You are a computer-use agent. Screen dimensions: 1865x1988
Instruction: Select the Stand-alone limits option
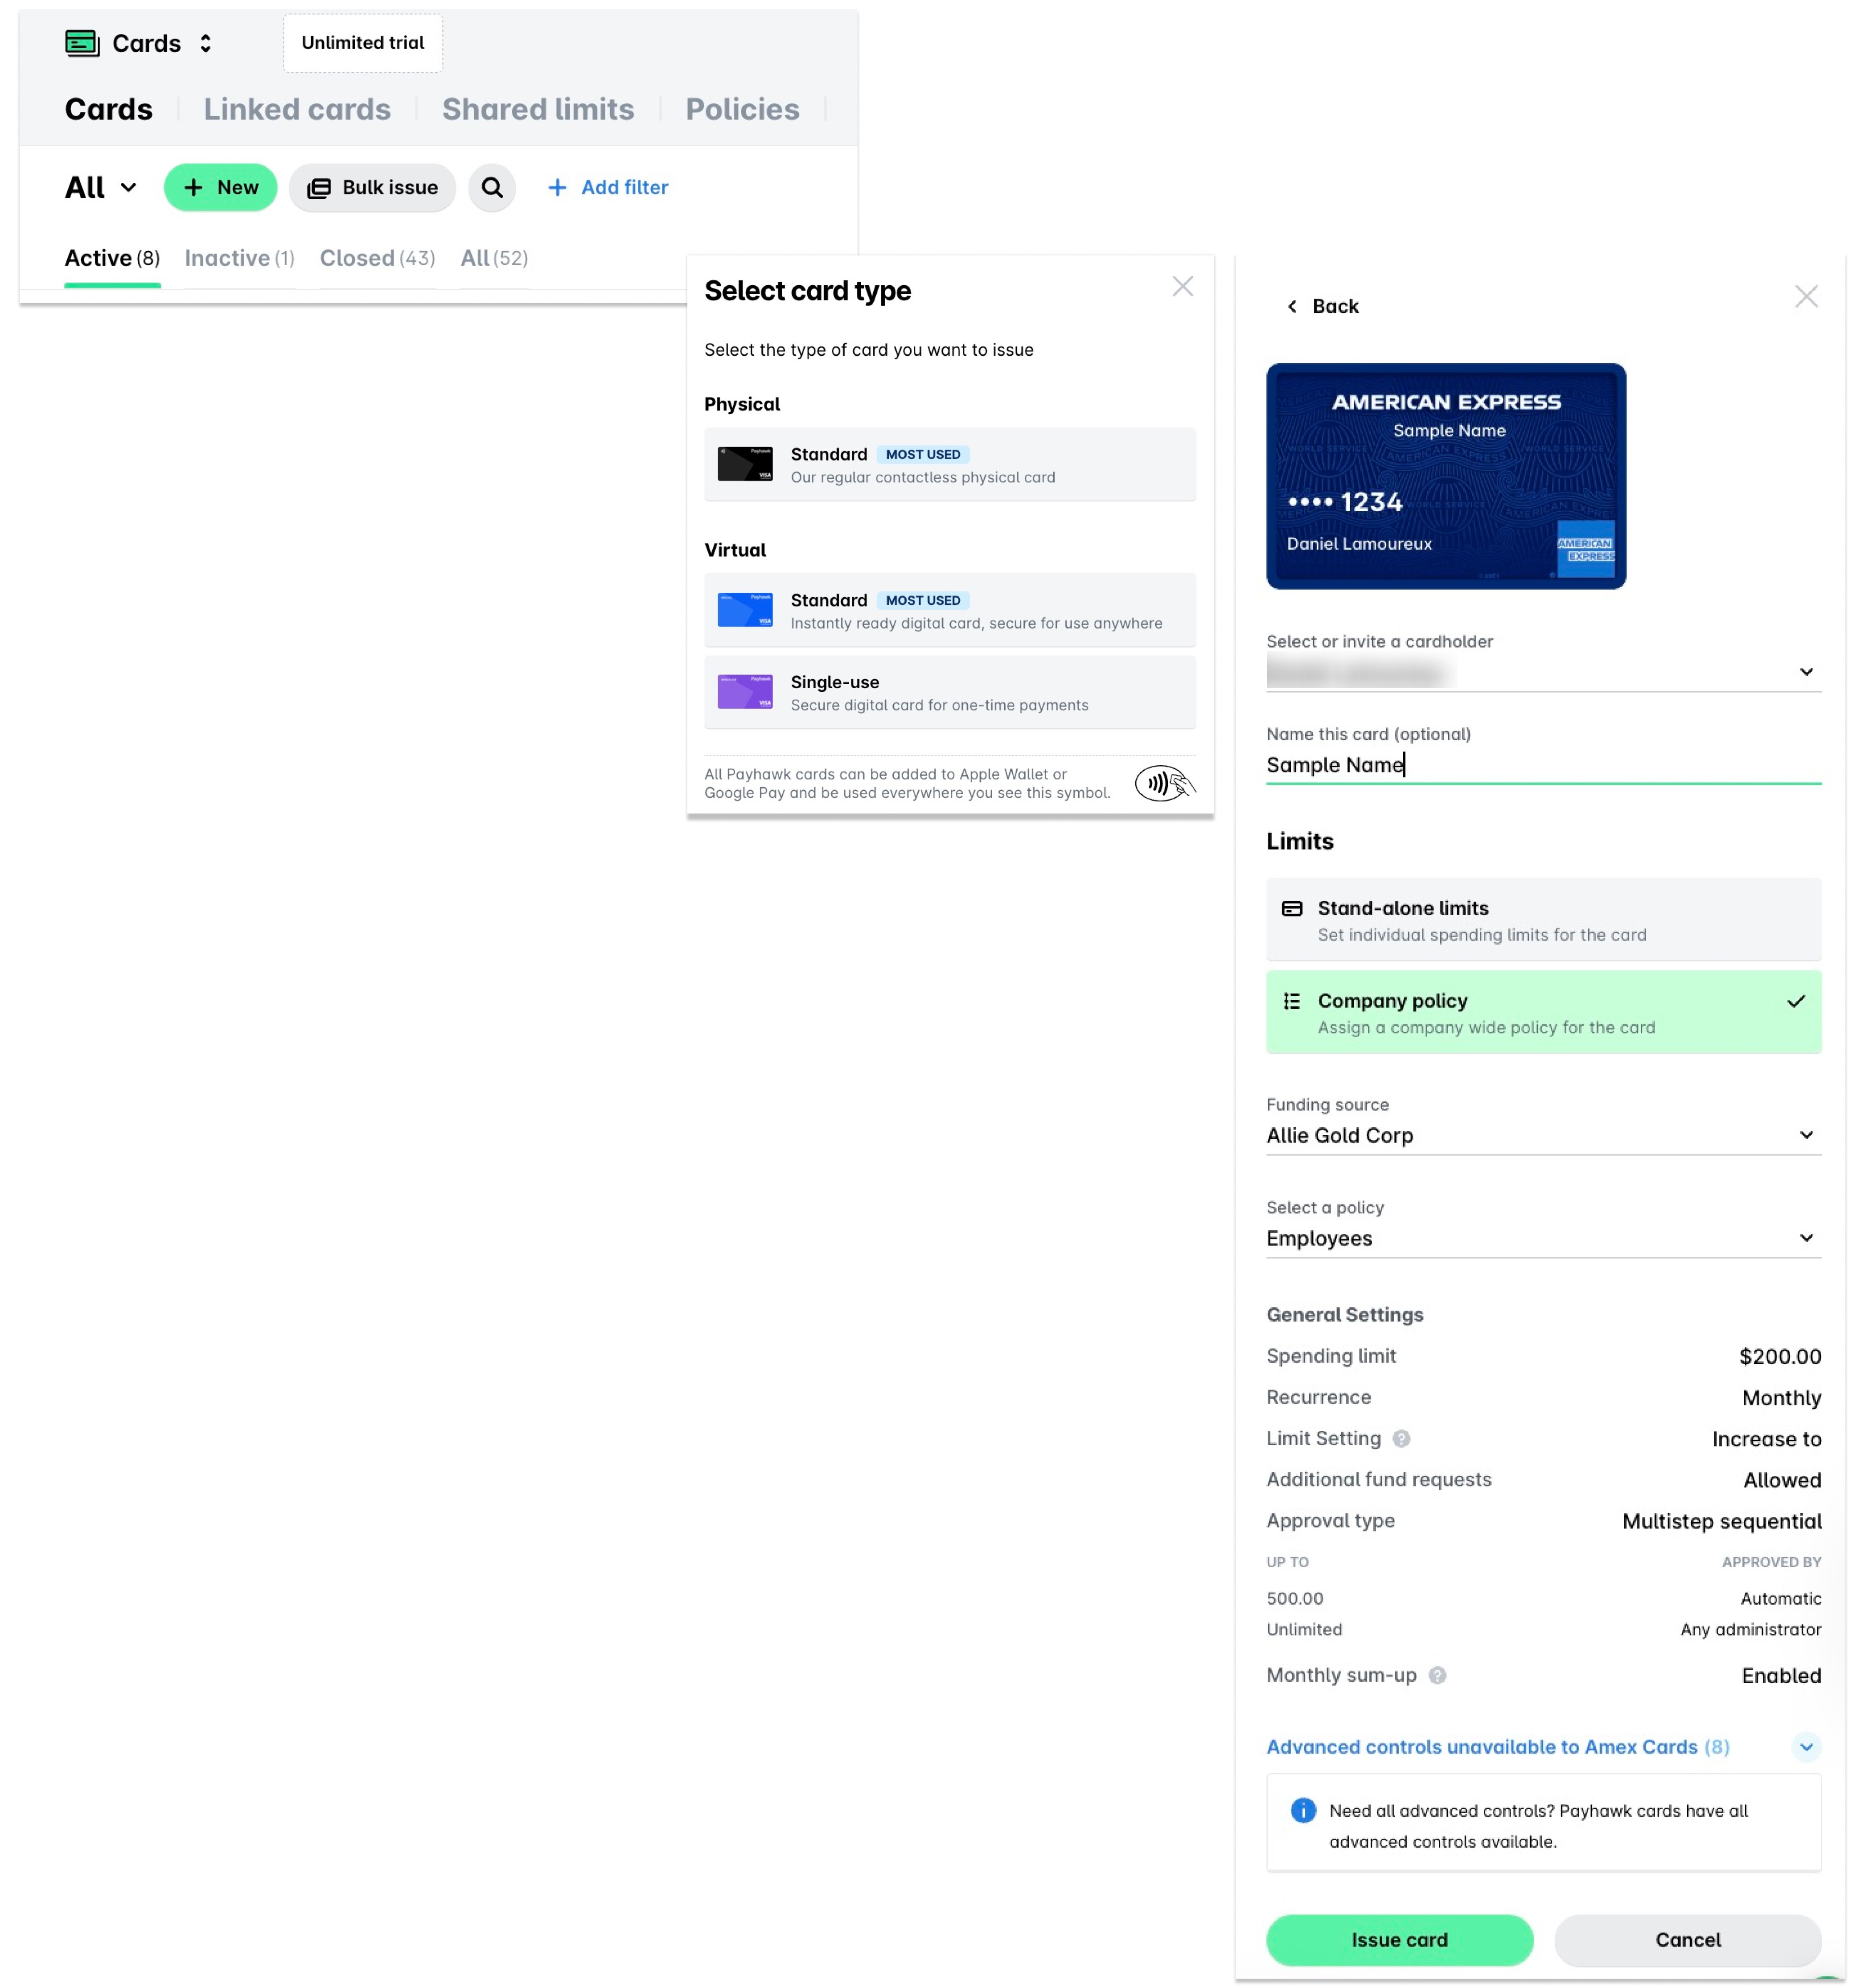tap(1543, 920)
